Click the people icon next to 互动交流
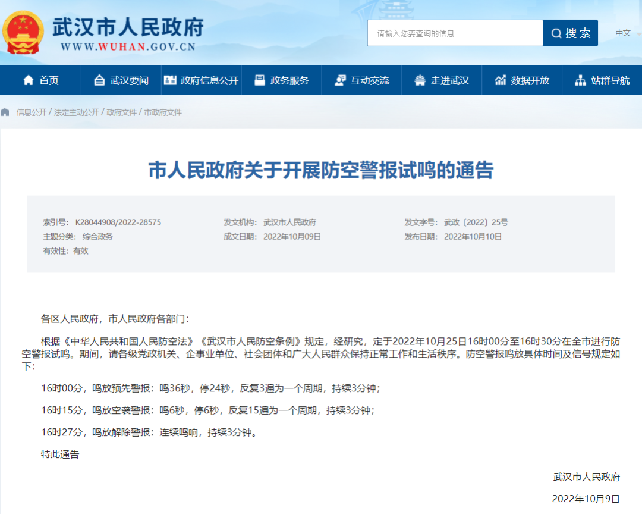Viewport: 642px width, 514px height. (x=339, y=80)
